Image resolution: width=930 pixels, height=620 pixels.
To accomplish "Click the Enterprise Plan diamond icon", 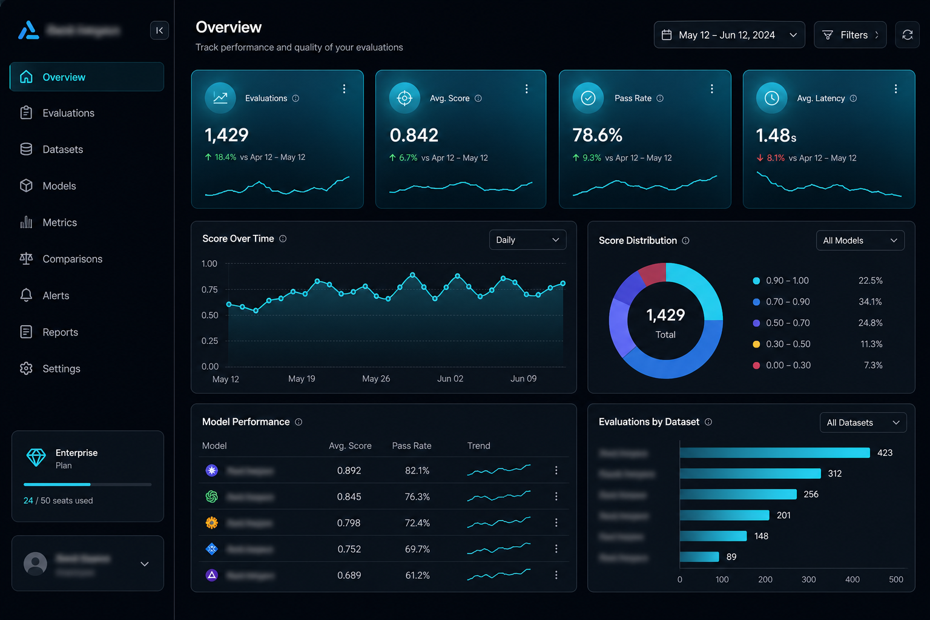I will pos(36,458).
